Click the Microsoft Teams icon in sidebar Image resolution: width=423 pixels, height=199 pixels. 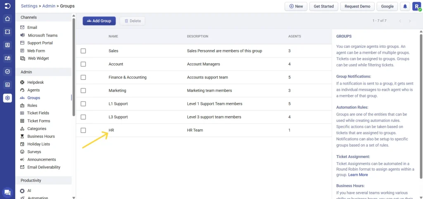pyautogui.click(x=22, y=36)
